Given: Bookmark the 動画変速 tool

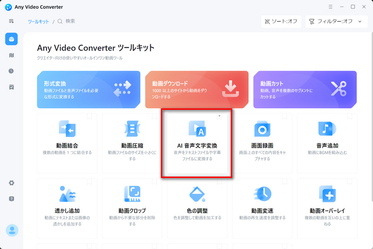Looking at the screenshot, I should click(x=284, y=182).
